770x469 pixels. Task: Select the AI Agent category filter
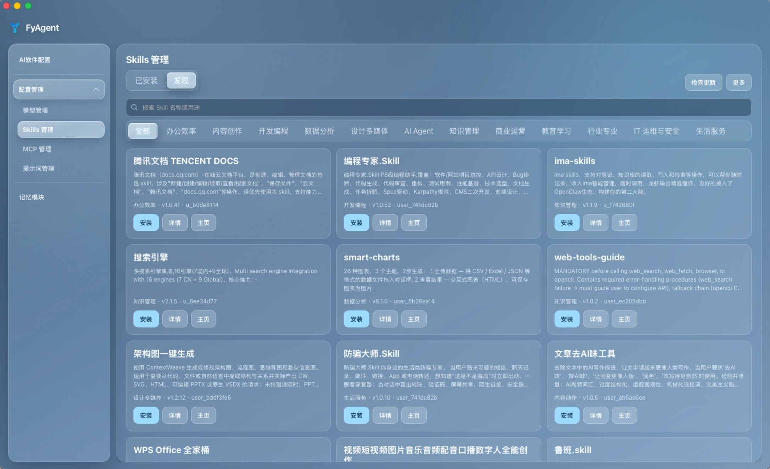point(419,131)
